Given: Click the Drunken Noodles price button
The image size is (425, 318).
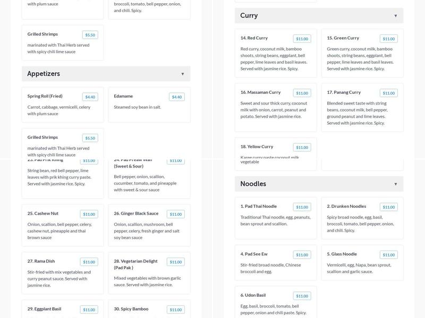Looking at the screenshot, I should point(388,207).
